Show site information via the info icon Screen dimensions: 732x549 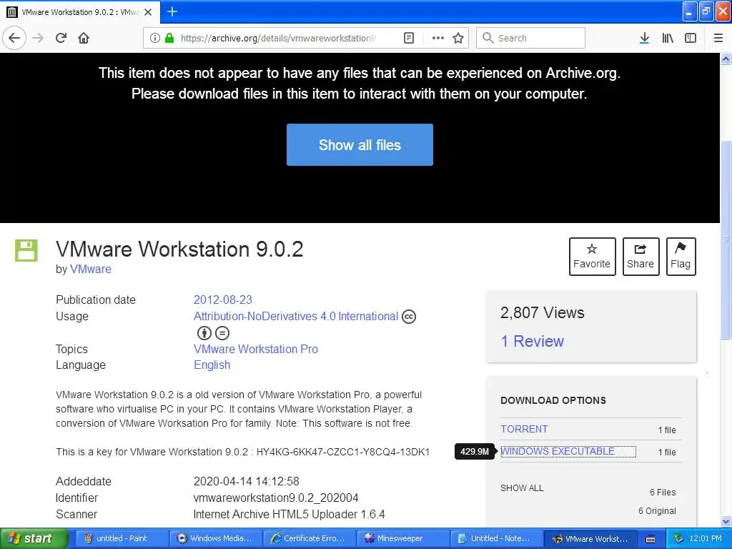pyautogui.click(x=155, y=38)
